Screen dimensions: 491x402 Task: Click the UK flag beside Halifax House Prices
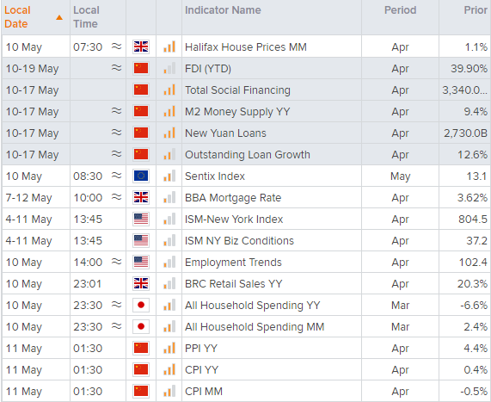coord(141,46)
